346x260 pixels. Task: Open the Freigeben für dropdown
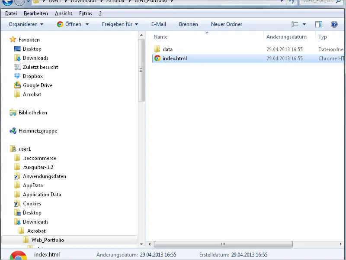click(x=120, y=24)
